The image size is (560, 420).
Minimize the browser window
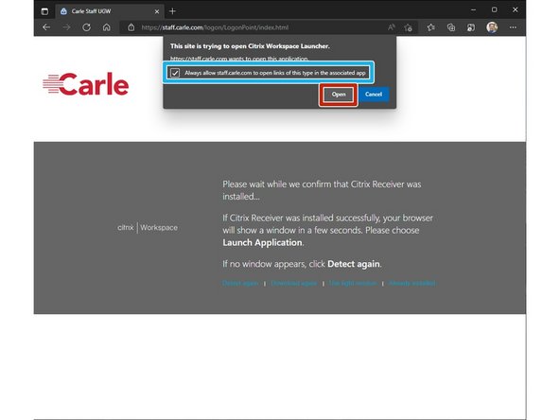[x=473, y=10]
